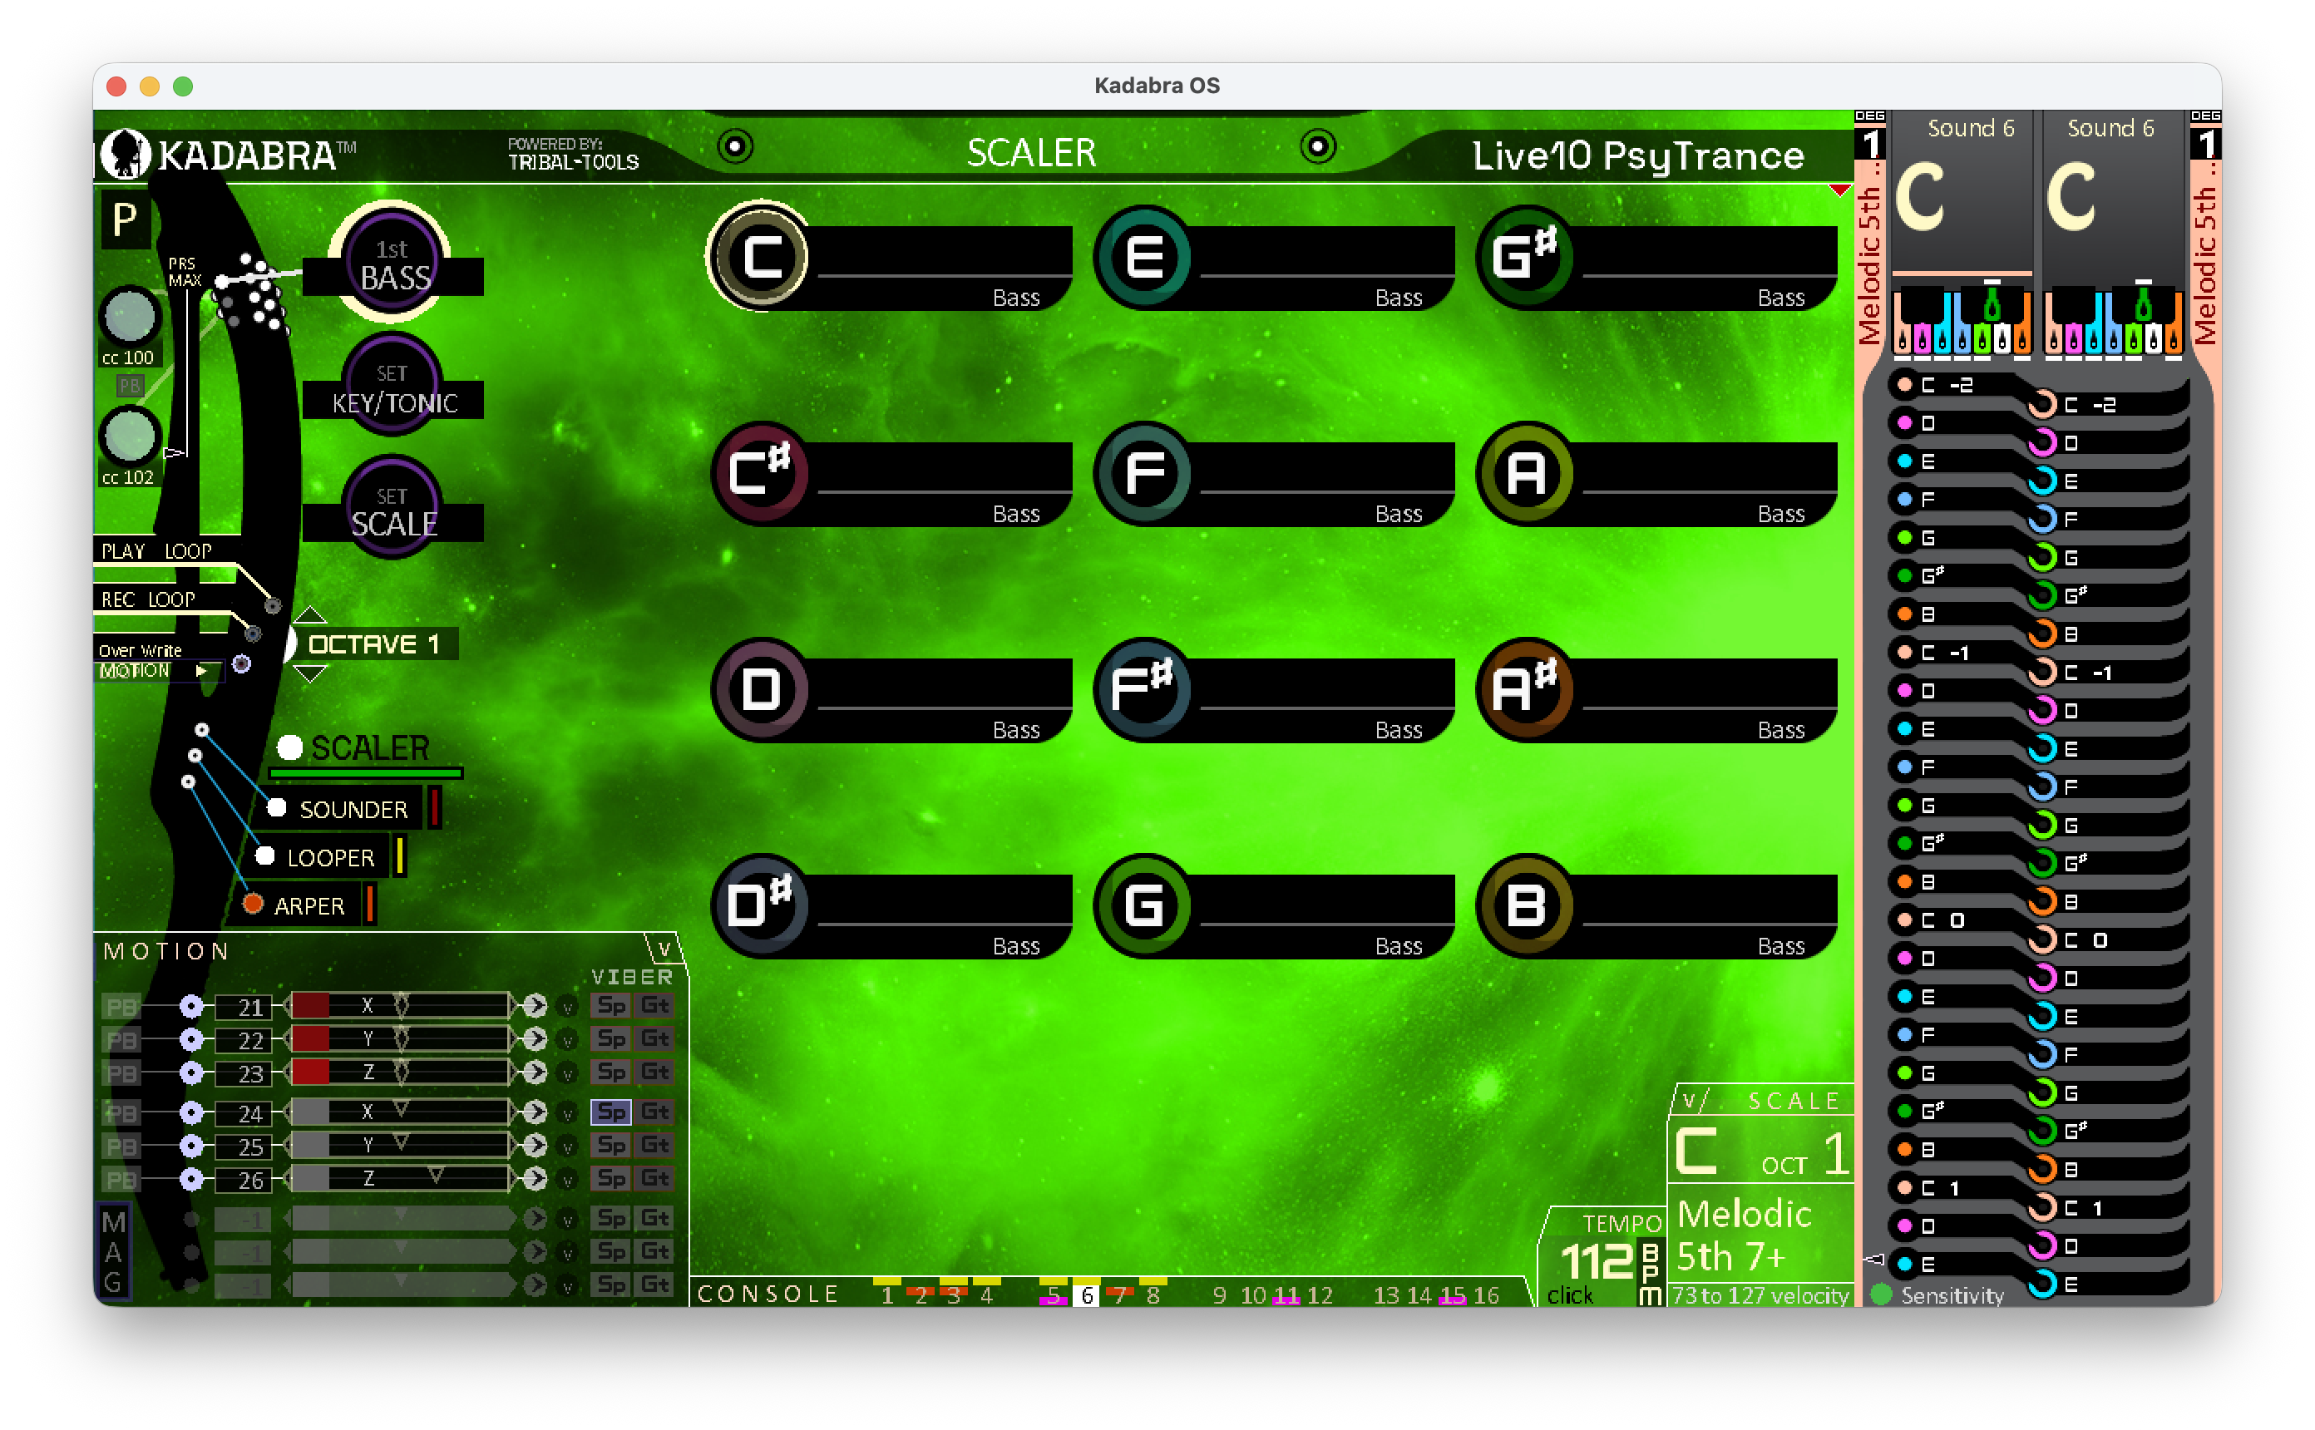Click the tempo value 112

click(1597, 1260)
